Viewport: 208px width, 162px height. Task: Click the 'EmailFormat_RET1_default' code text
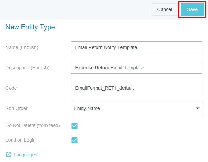point(104,88)
